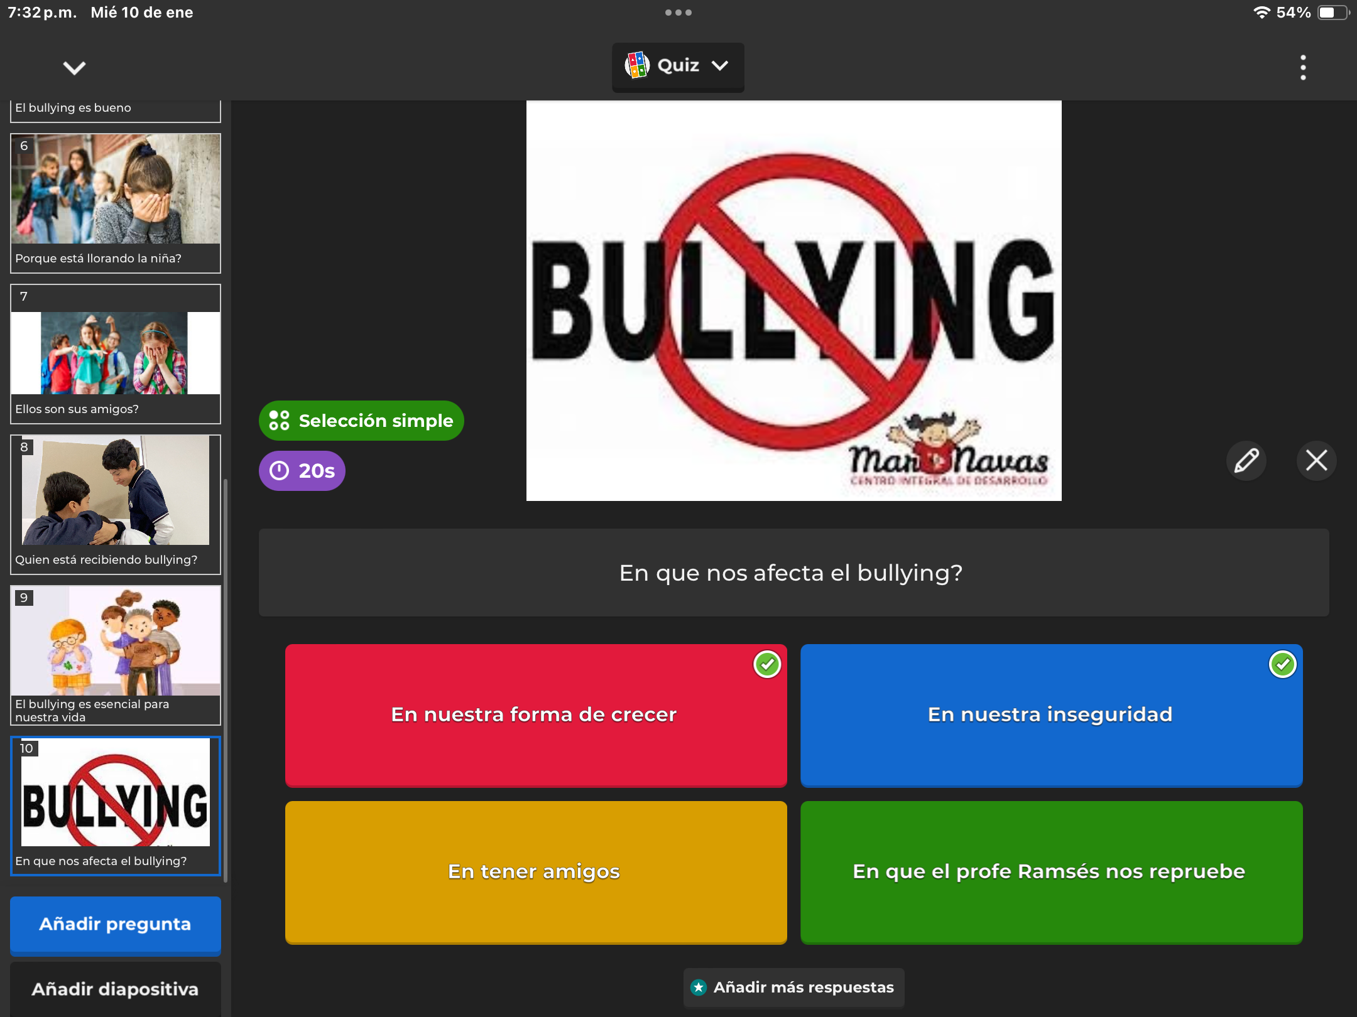Viewport: 1357px width, 1017px height.
Task: Click the pencil edit image icon
Action: tap(1246, 460)
